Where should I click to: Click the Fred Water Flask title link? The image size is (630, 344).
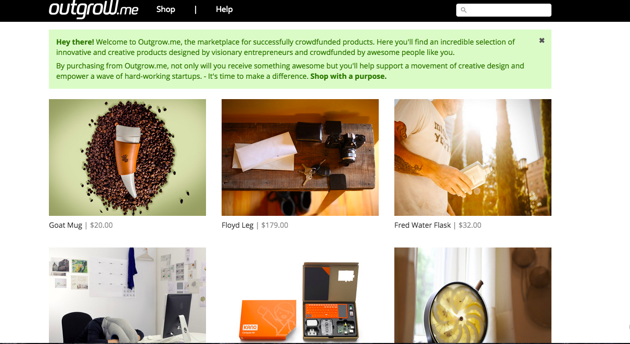click(x=422, y=225)
